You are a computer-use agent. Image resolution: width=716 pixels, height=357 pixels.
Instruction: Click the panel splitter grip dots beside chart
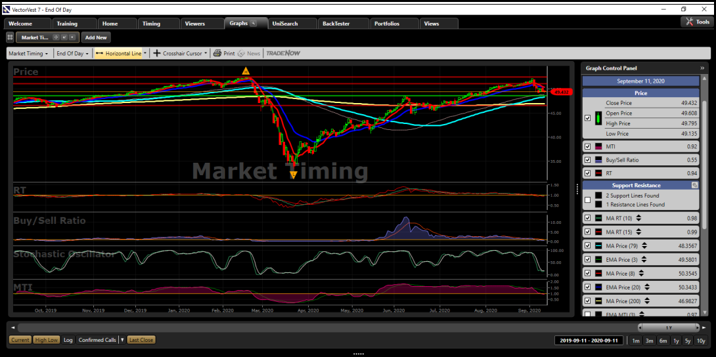click(x=577, y=188)
